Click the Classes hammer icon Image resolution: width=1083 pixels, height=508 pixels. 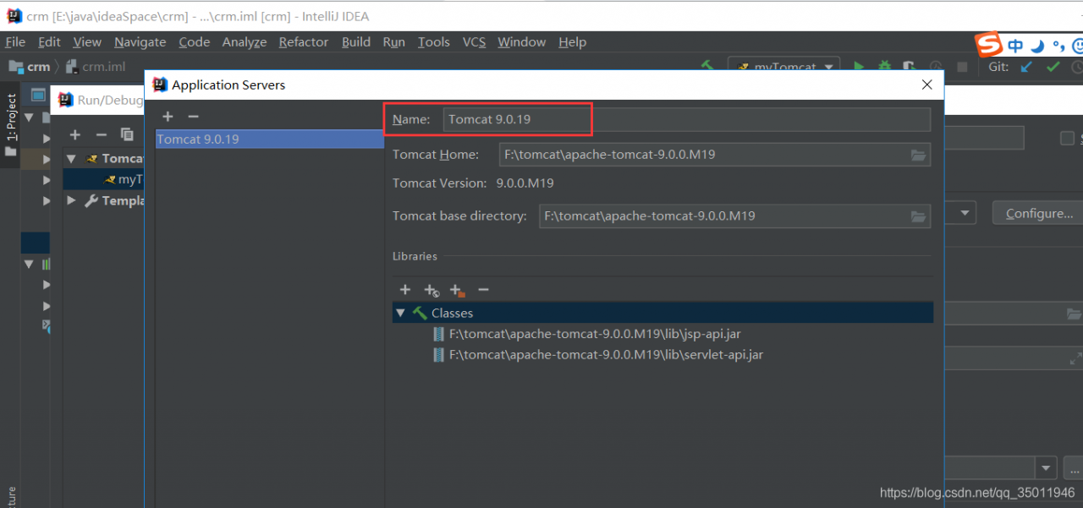coord(420,313)
